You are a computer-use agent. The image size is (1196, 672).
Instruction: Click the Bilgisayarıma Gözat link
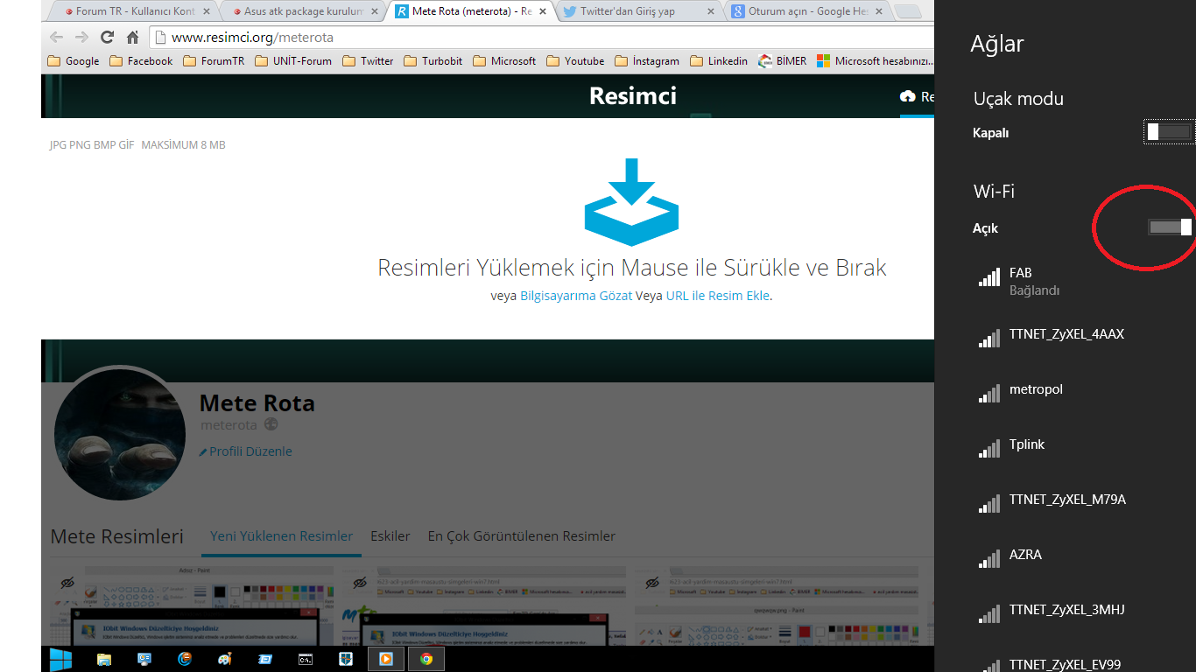(576, 296)
